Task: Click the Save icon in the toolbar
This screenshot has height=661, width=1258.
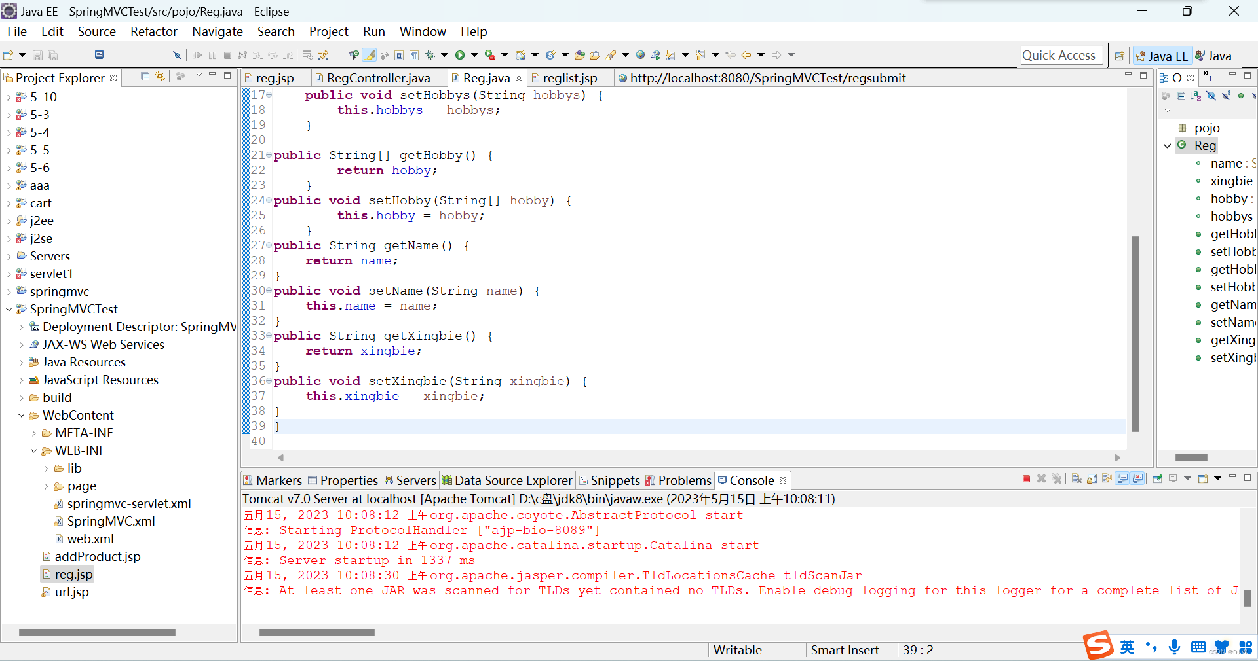Action: [x=37, y=56]
